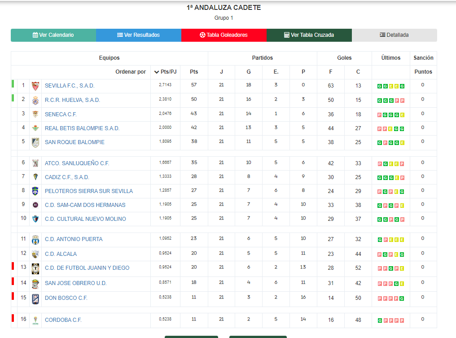Viewport: 456px width, 338px height.
Task: Open Tabla Goleadores tab
Action: click(224, 35)
